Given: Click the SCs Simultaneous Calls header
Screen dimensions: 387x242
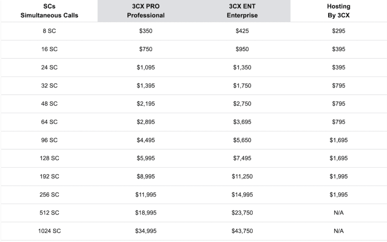Looking at the screenshot, I should click(x=49, y=11).
